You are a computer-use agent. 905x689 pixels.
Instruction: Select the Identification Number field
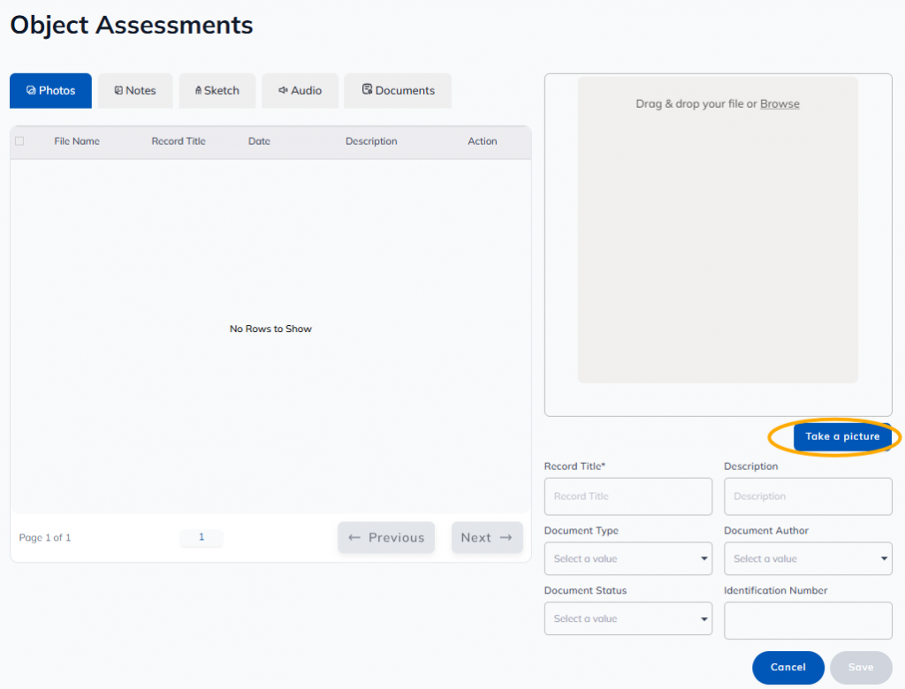click(x=807, y=620)
